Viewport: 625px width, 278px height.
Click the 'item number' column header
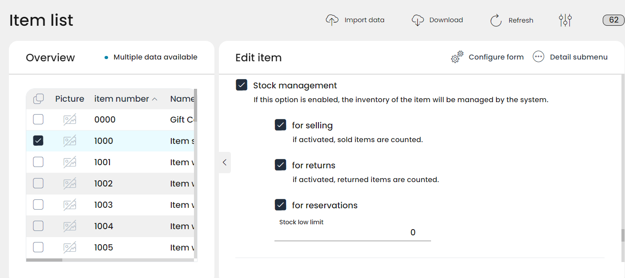tap(121, 99)
